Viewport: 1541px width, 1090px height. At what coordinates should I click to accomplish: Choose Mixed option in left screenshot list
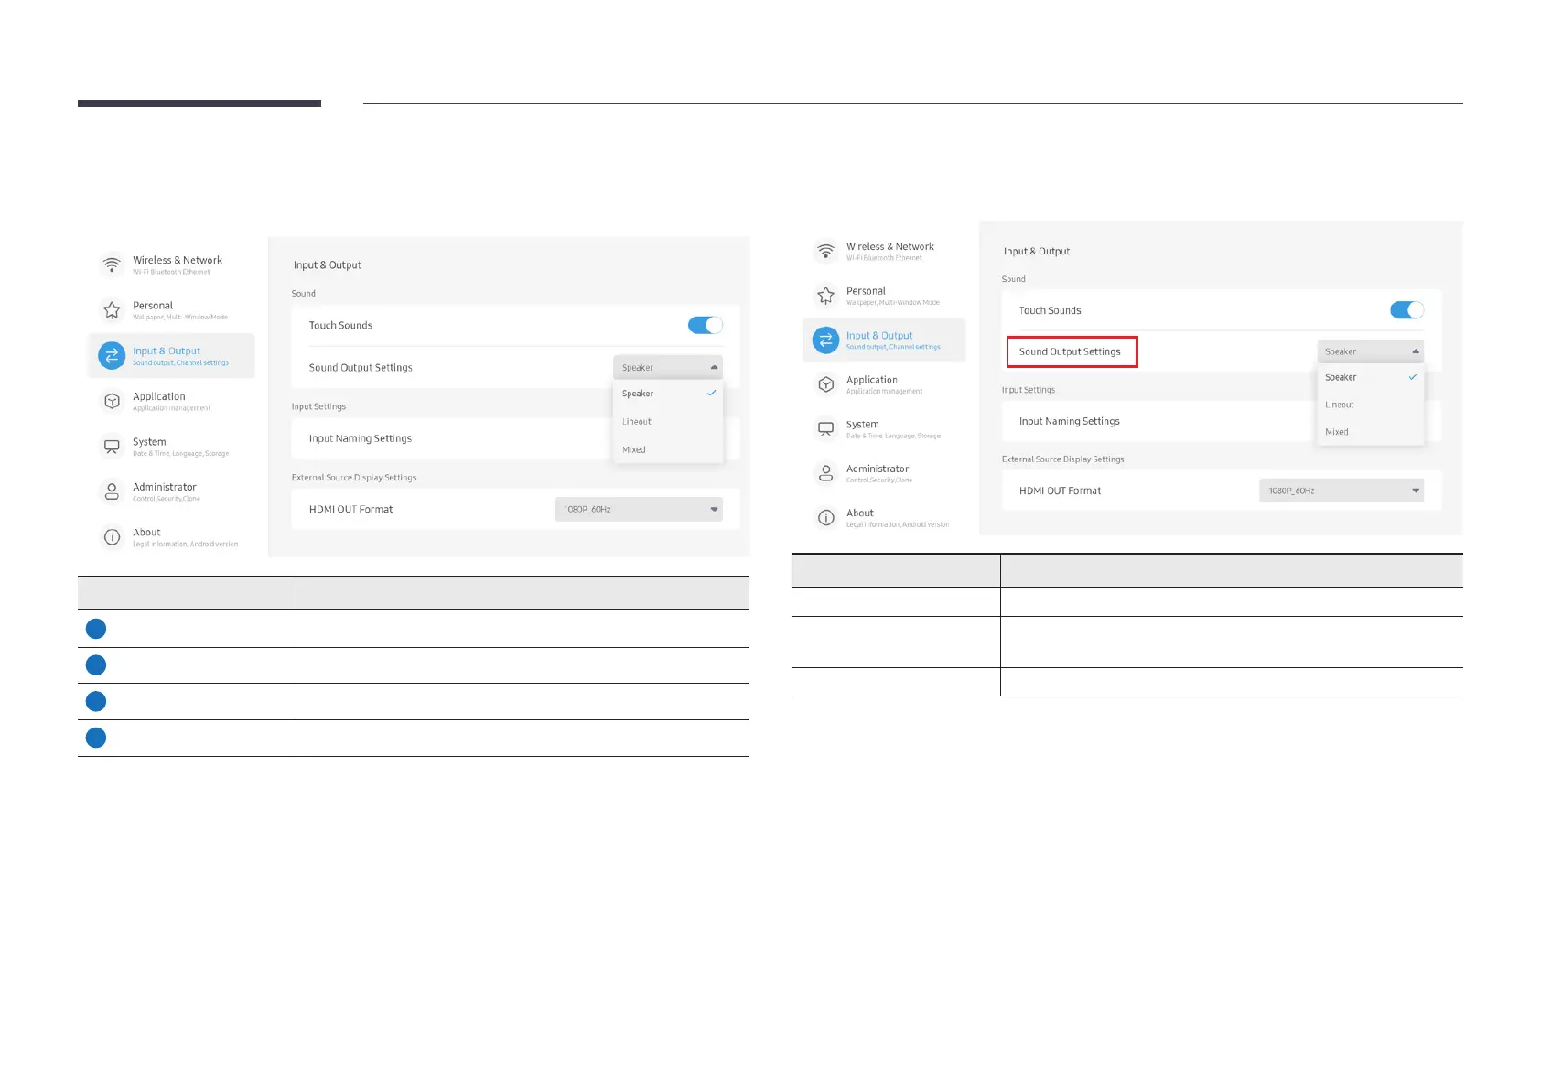pos(668,449)
